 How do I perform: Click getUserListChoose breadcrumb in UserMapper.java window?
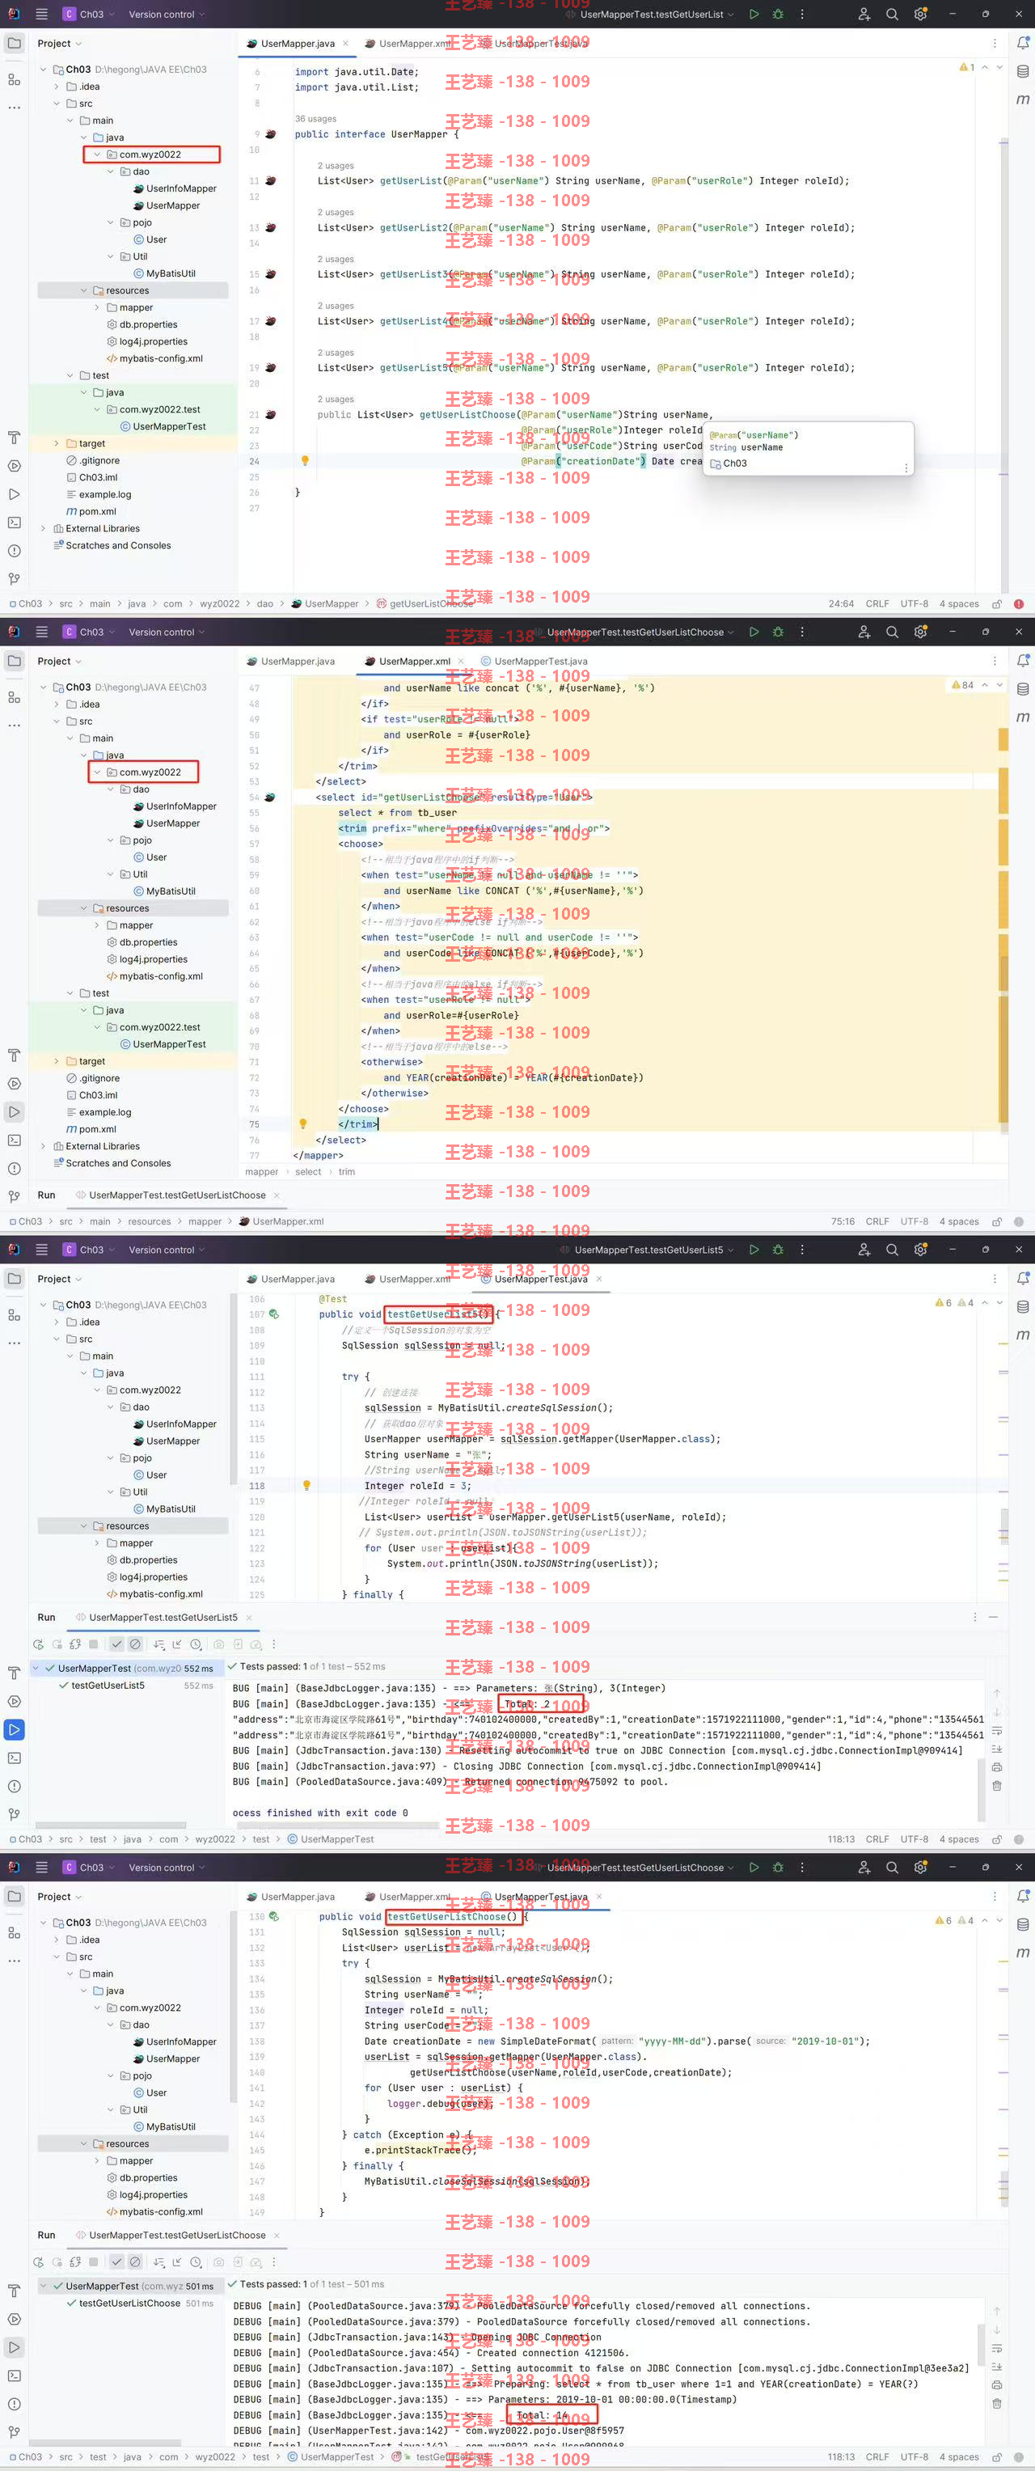[424, 604]
